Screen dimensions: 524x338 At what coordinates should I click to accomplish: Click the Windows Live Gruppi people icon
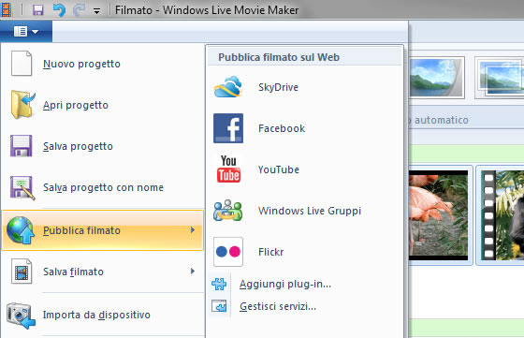coord(228,211)
